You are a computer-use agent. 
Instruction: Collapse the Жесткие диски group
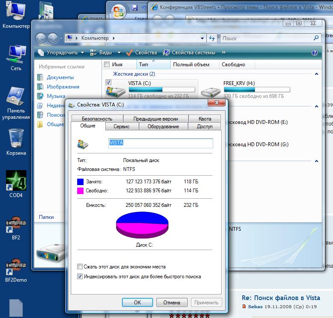(316, 74)
